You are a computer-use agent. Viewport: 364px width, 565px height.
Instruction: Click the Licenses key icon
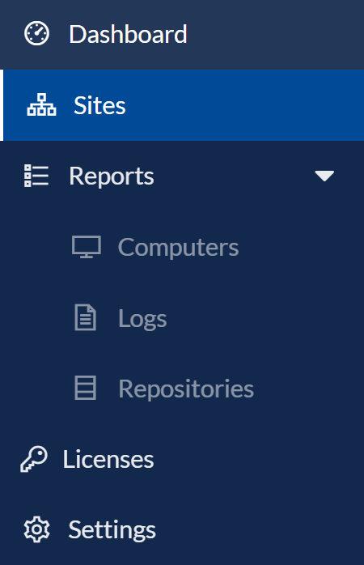click(34, 459)
